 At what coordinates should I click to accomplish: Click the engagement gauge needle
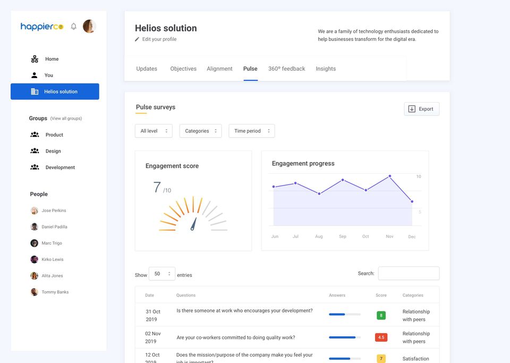coord(193,224)
